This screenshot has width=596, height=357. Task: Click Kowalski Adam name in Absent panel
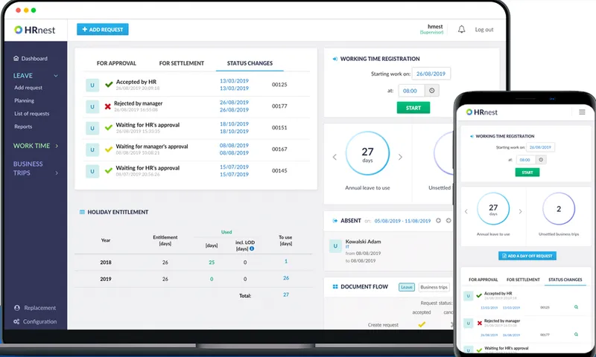tap(363, 241)
